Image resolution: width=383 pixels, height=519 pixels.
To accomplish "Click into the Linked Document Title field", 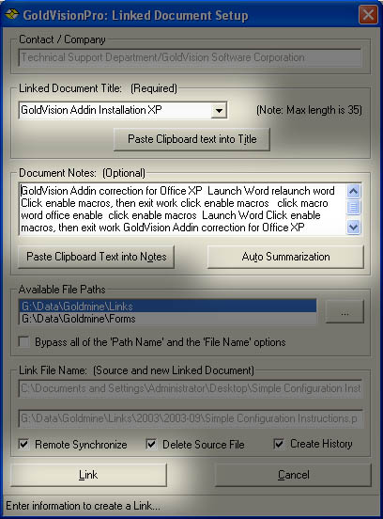I will pyautogui.click(x=115, y=110).
